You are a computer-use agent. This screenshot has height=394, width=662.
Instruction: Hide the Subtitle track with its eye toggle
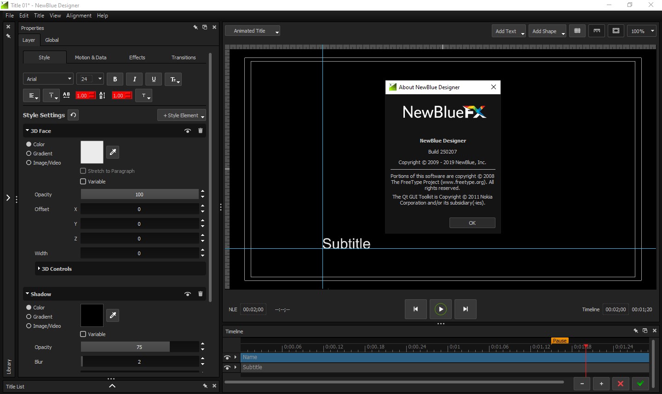(226, 367)
